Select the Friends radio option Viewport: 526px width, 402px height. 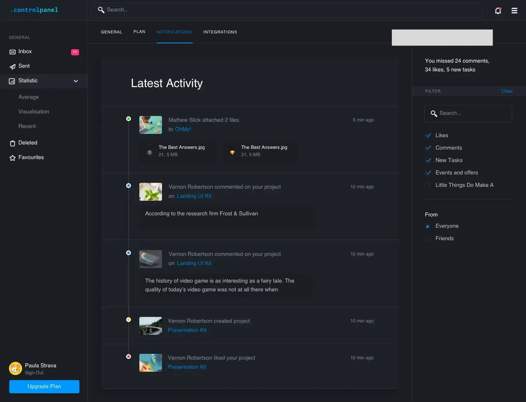(x=428, y=239)
